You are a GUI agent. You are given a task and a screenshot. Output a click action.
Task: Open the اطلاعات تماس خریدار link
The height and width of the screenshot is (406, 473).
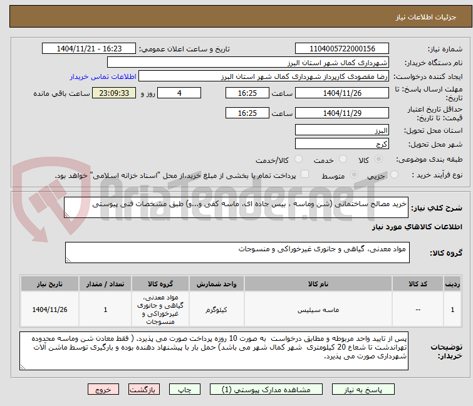103,76
